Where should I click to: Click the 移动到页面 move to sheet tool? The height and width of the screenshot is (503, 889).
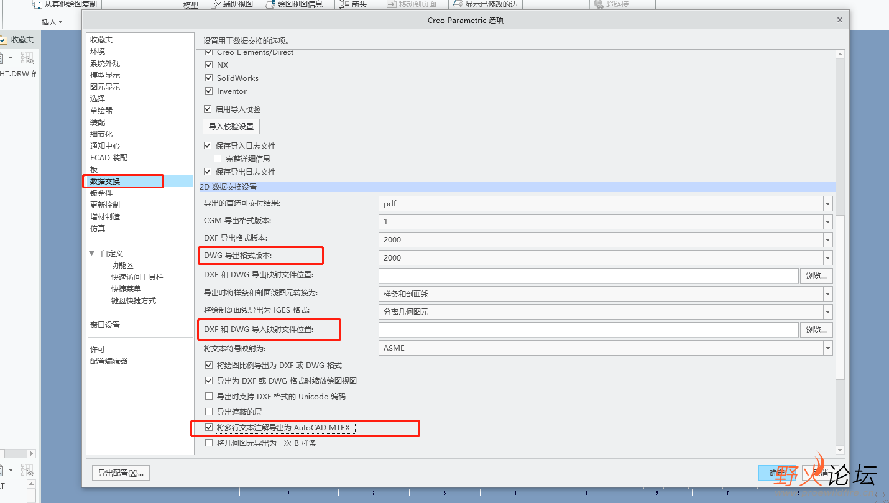411,4
